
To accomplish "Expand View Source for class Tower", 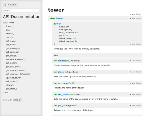I will point(135,18).
